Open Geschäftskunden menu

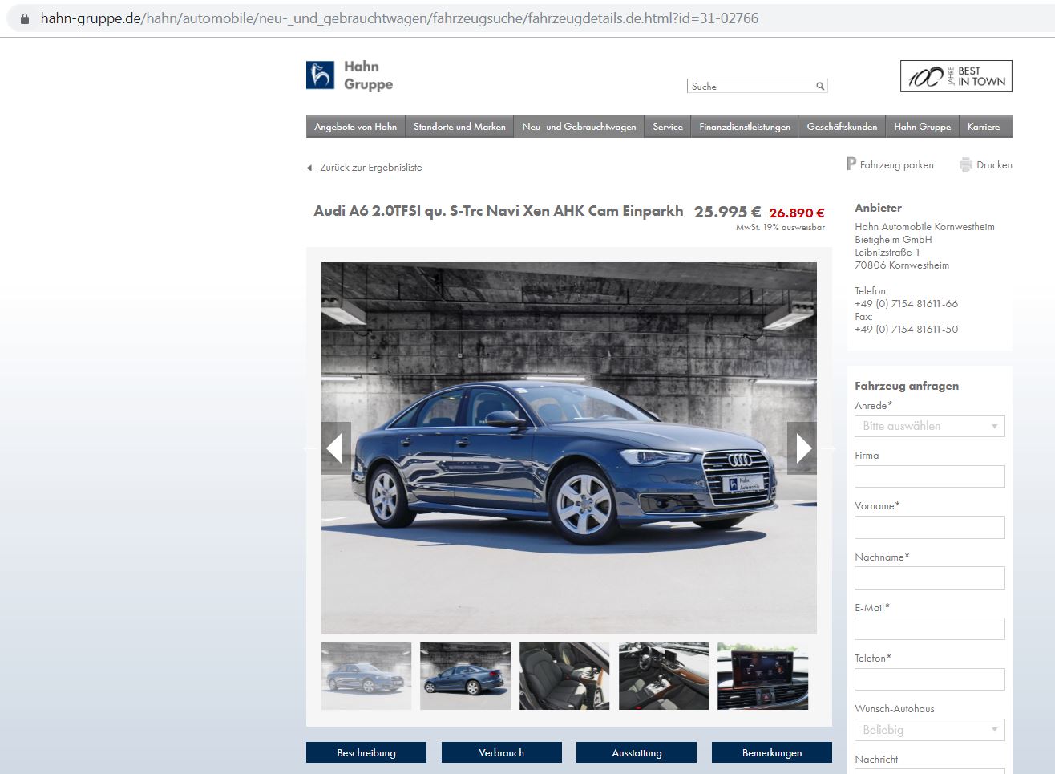842,127
